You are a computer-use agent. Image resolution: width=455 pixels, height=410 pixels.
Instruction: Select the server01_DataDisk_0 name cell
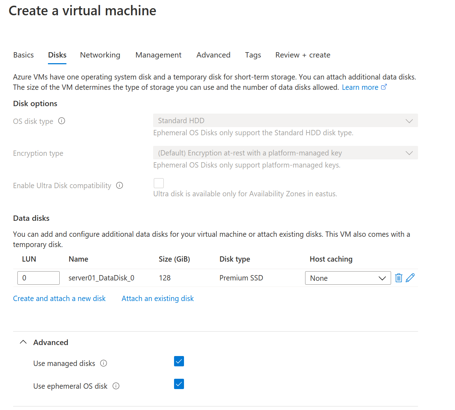102,278
